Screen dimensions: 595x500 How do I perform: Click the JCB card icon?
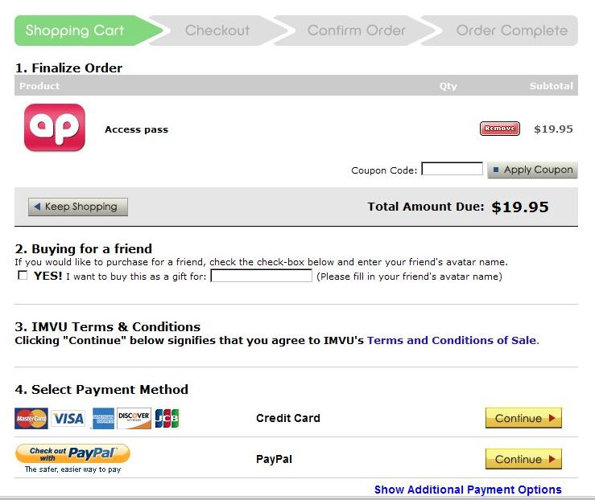click(x=167, y=418)
